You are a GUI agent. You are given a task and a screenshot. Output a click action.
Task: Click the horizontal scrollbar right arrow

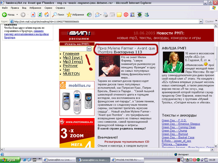pos(212,150)
